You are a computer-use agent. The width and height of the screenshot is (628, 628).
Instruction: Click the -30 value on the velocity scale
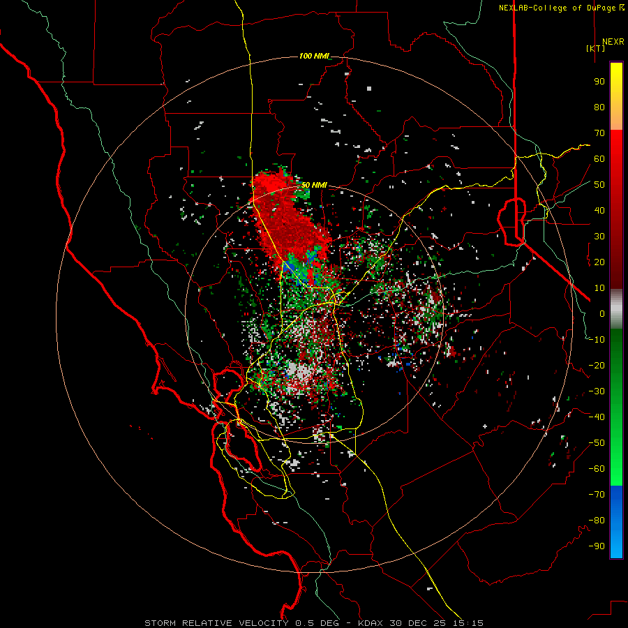tap(597, 391)
